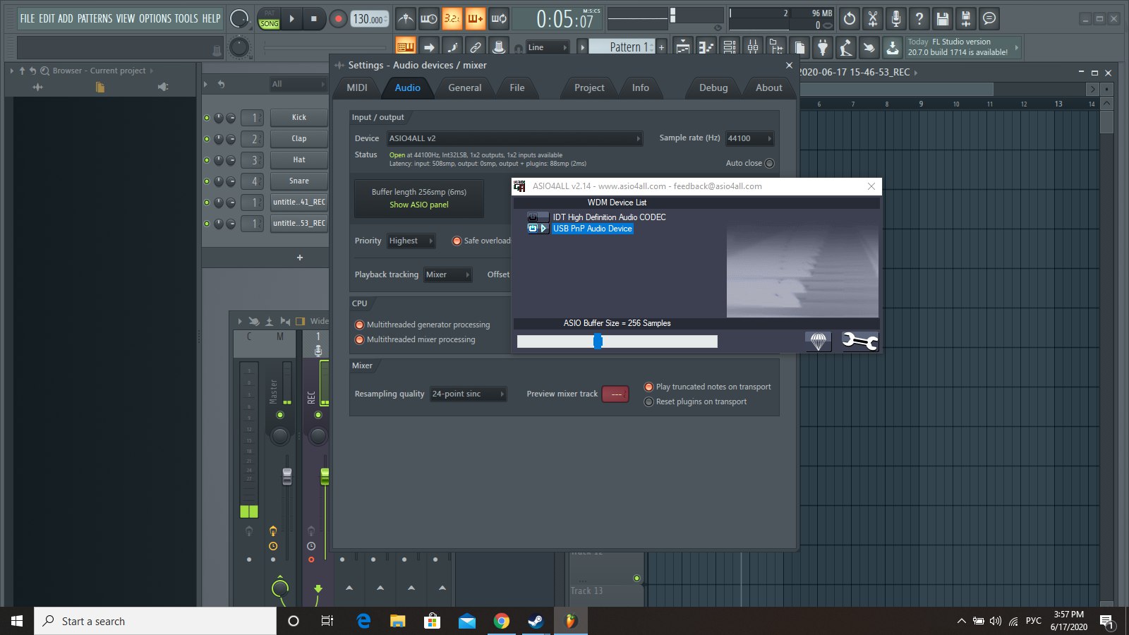The width and height of the screenshot is (1129, 635).
Task: Open channel rack All filter dropdown
Action: click(298, 84)
